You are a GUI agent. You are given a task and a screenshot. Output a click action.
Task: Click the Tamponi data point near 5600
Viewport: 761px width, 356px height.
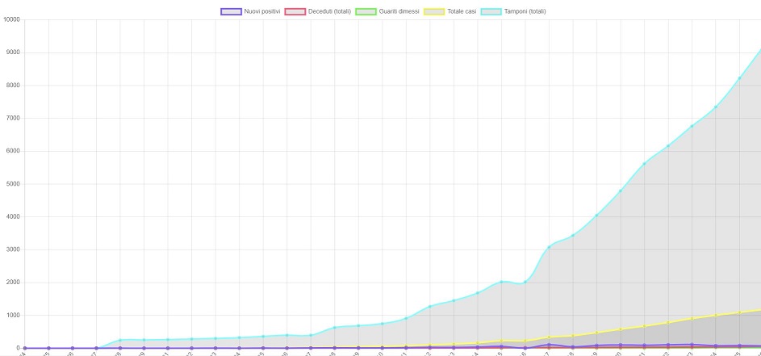point(644,164)
